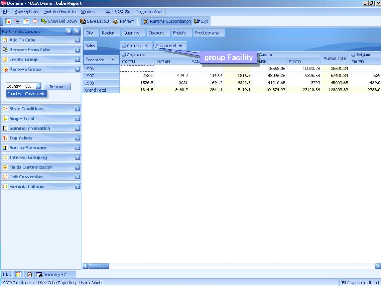Click the red speech bubble toolbar icon
The image size is (381, 286).
point(35,21)
